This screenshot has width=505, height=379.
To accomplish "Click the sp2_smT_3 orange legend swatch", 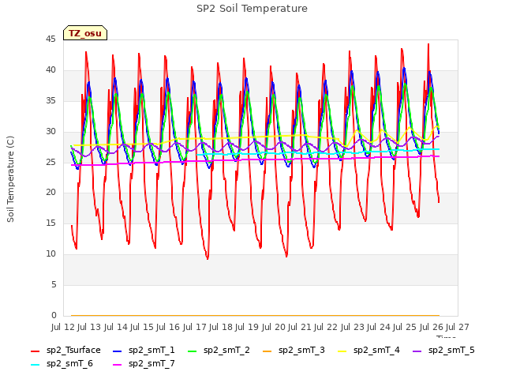I will coord(267,351).
